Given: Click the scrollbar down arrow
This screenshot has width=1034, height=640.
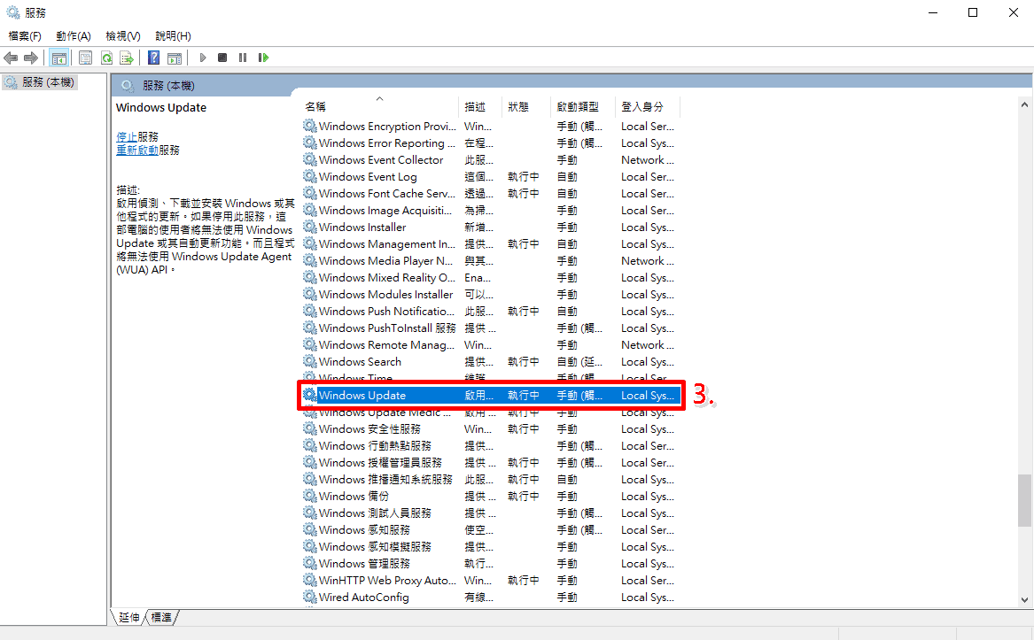Looking at the screenshot, I should (1024, 600).
